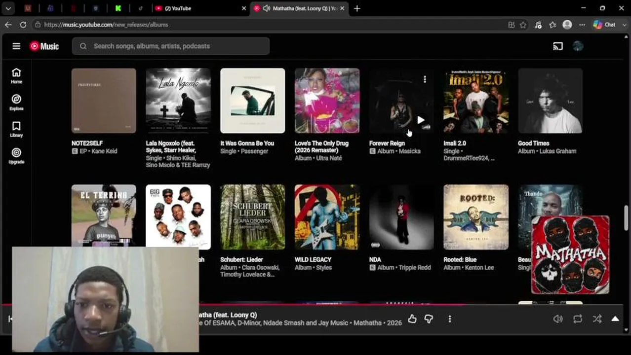631x355 pixels.
Task: Open artist link Passenger
Action: (x=255, y=151)
